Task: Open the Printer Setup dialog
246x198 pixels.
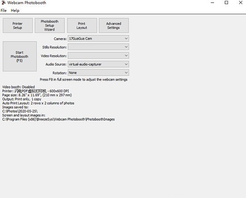Action: click(17, 25)
